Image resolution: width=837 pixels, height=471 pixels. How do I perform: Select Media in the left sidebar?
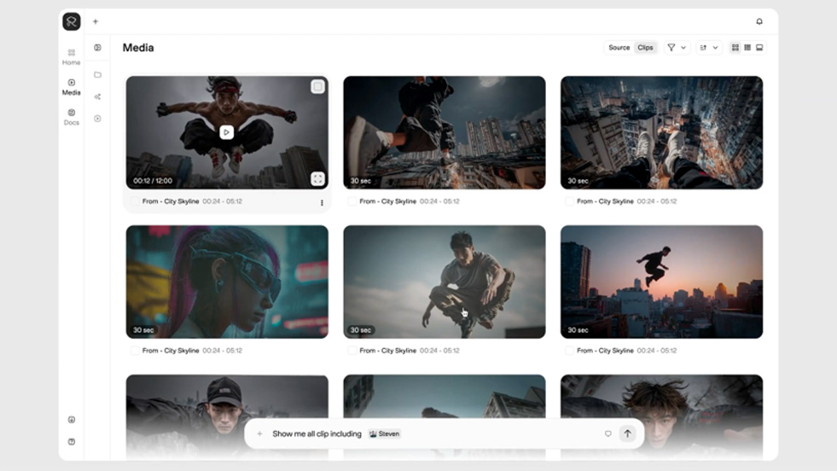pyautogui.click(x=71, y=87)
